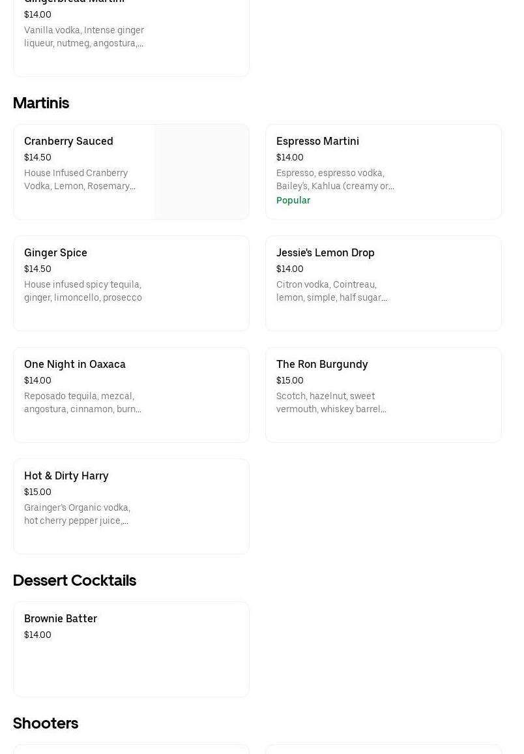Image resolution: width=524 pixels, height=754 pixels.
Task: Pick the Hot & Dirty Harry martini
Action: (66, 476)
